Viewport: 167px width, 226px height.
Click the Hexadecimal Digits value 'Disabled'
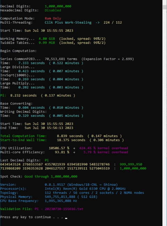click(x=53, y=10)
